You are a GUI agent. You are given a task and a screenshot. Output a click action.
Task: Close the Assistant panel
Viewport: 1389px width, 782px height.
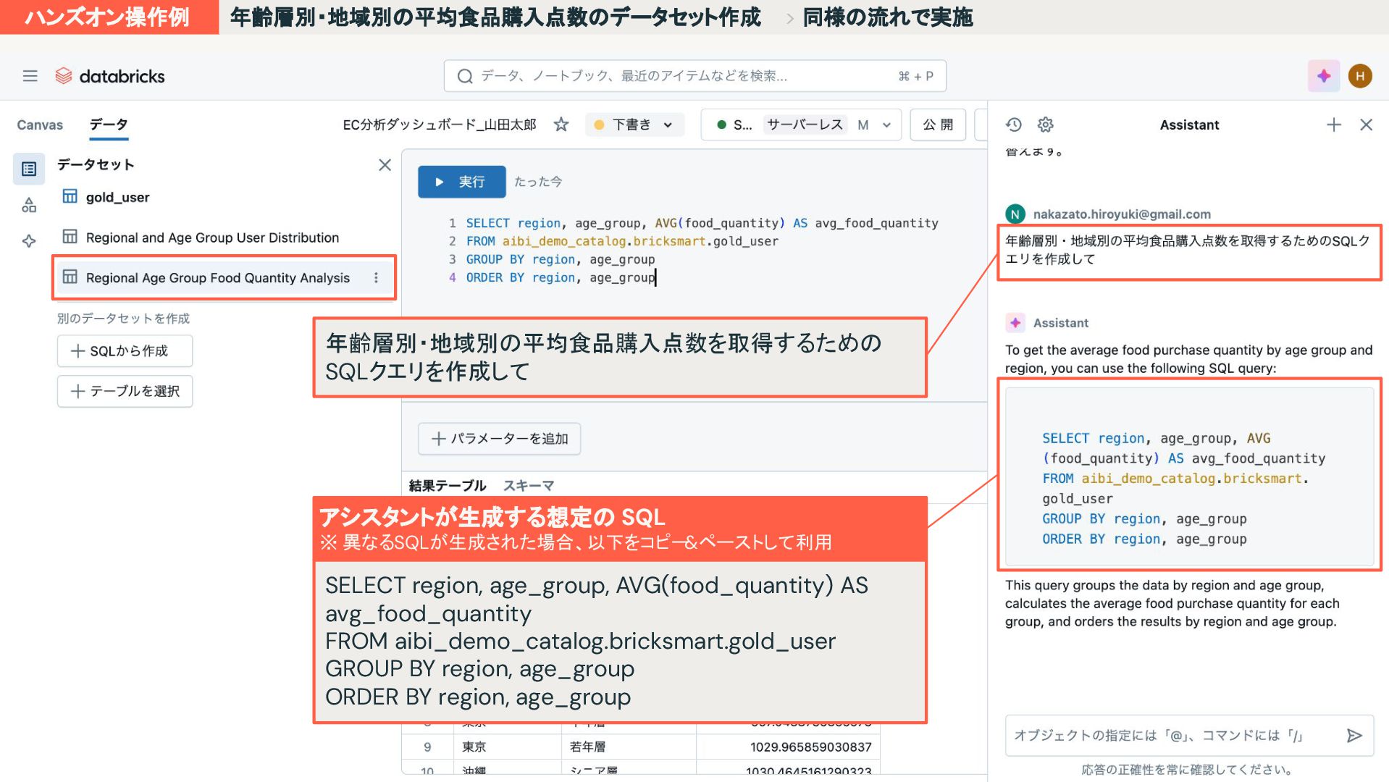coord(1366,125)
